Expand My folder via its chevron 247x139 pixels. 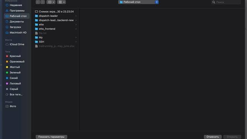pyautogui.click(x=76, y=37)
